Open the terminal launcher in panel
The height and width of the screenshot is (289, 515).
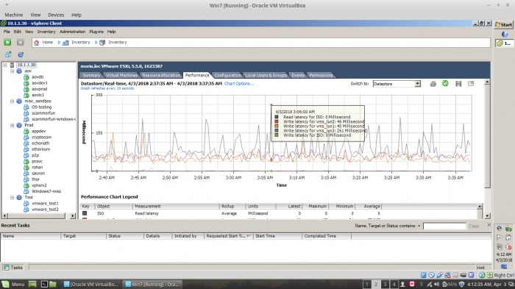click(44, 284)
